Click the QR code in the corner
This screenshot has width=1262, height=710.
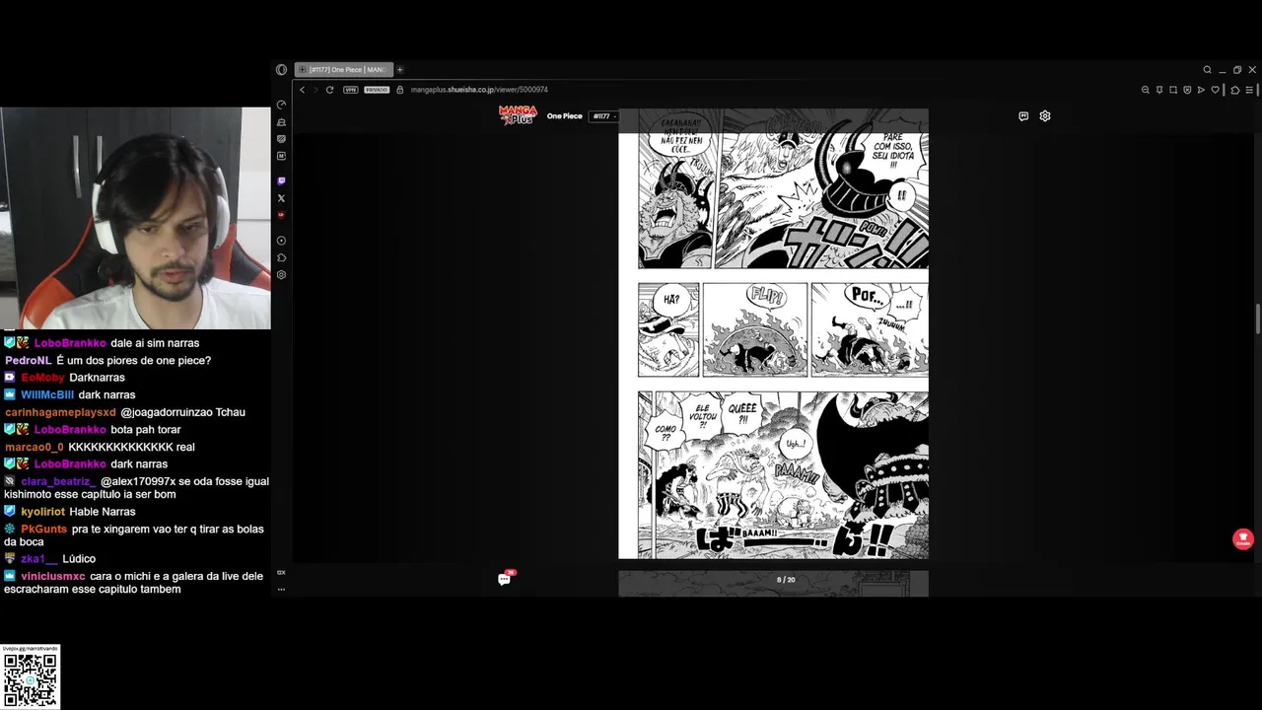pos(31,680)
